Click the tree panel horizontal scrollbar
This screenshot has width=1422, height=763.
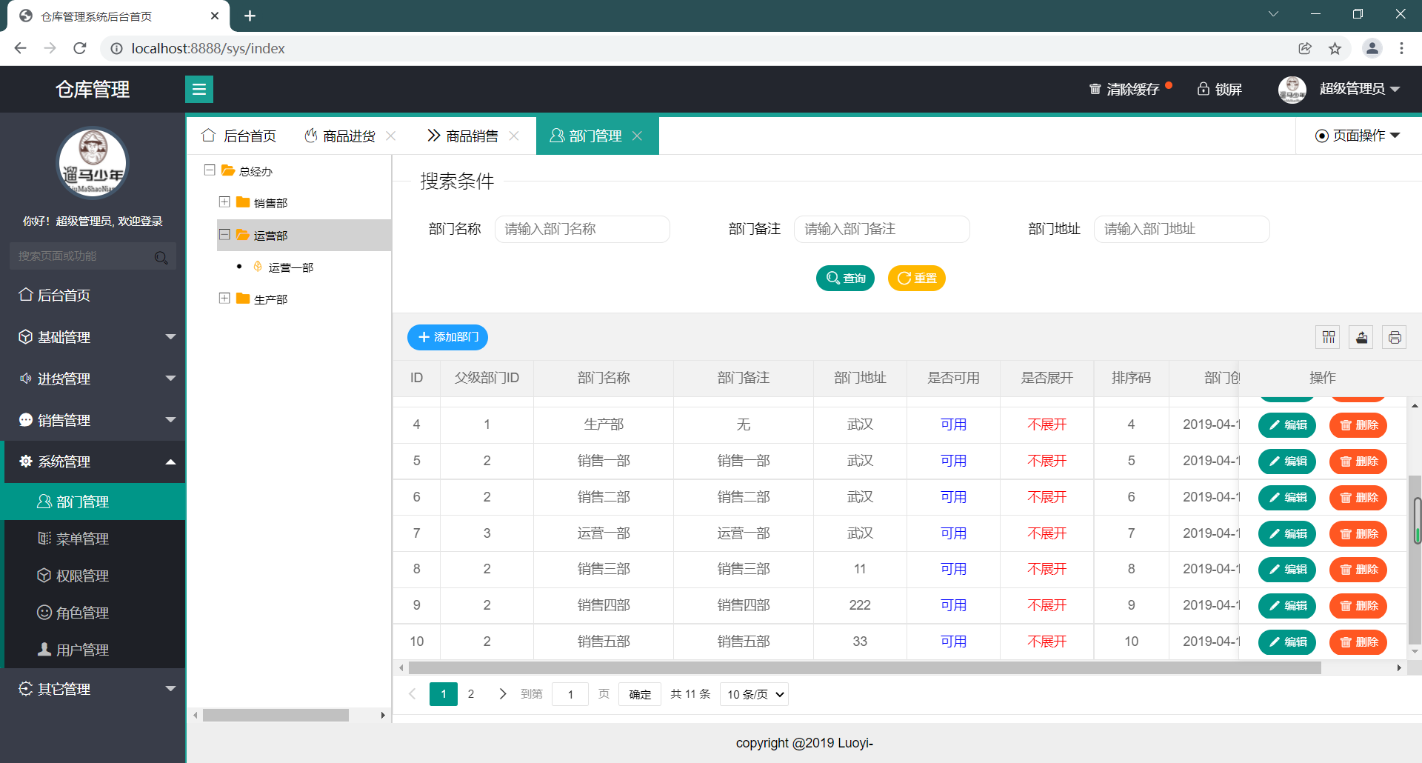[x=276, y=715]
